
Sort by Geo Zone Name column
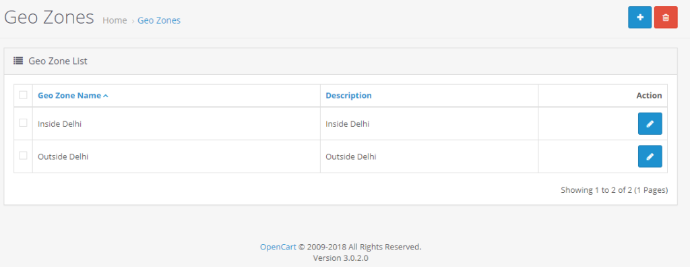click(69, 96)
